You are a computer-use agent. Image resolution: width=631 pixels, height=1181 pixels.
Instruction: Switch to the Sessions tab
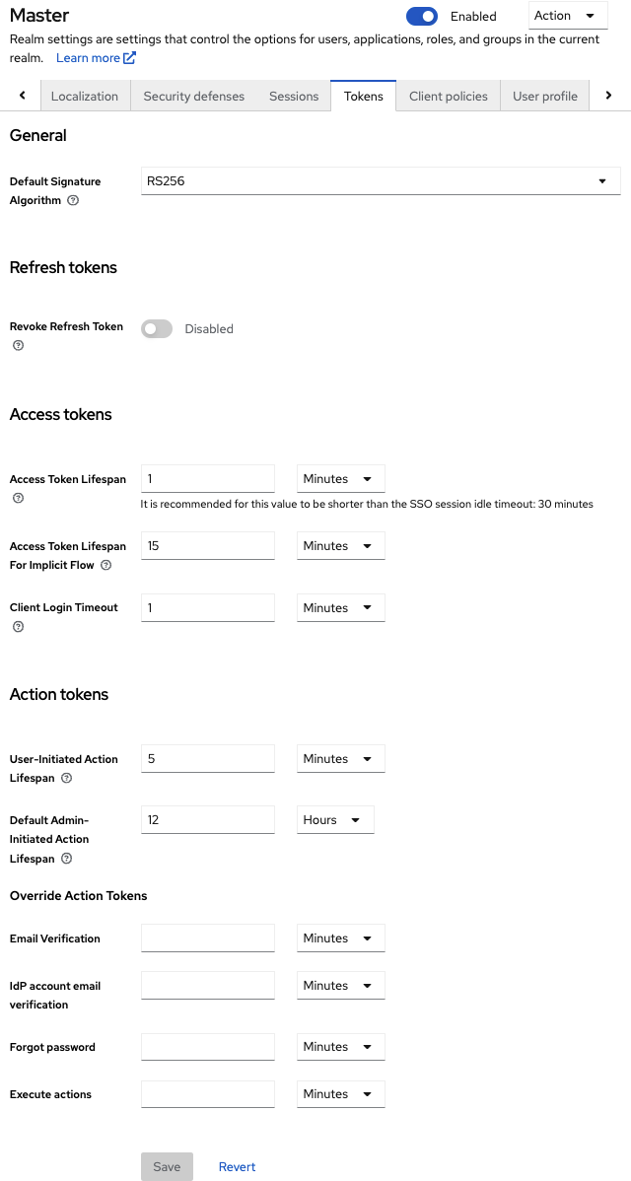pos(293,96)
